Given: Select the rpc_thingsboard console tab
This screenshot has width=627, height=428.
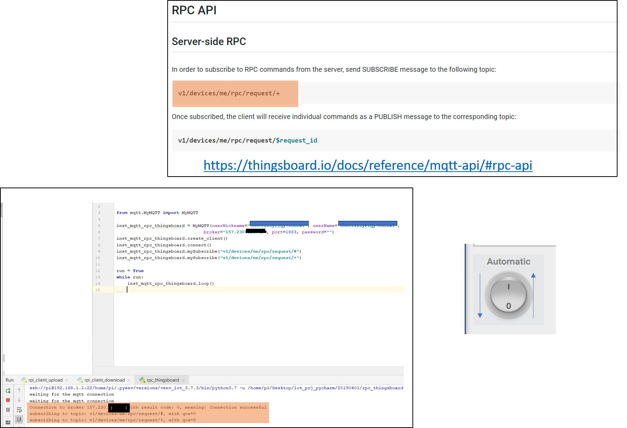Looking at the screenshot, I should 162,380.
